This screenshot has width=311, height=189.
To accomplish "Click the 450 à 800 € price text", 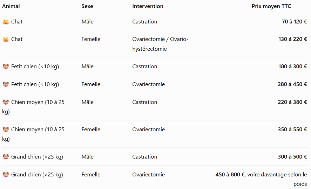I will click(230, 175).
